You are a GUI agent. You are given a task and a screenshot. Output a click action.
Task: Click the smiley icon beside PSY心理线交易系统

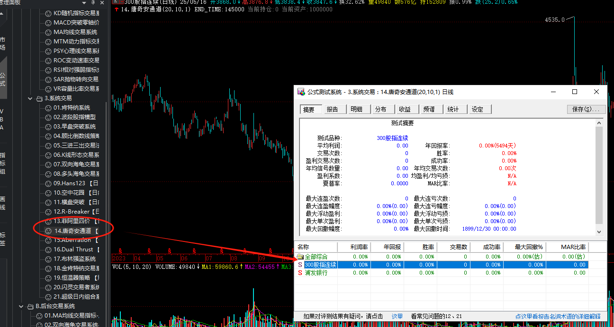pyautogui.click(x=48, y=51)
